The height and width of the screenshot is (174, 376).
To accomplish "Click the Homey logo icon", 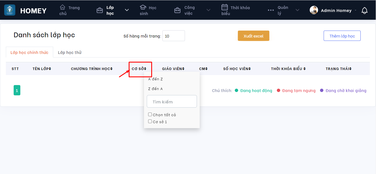I will [10, 10].
